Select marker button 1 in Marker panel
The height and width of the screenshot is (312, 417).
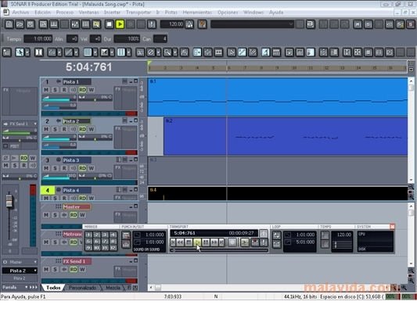click(89, 235)
